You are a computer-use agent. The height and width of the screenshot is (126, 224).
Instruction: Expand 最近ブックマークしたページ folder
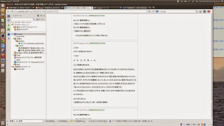point(14,27)
